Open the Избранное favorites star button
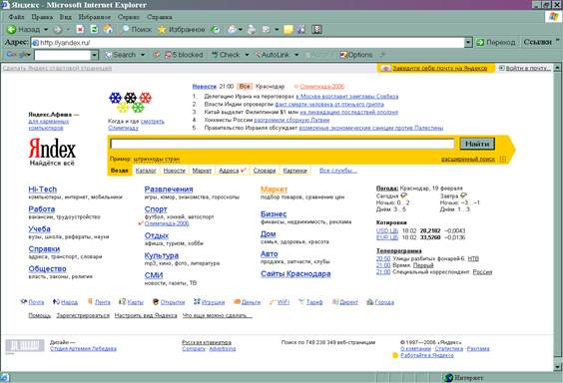 (182, 29)
